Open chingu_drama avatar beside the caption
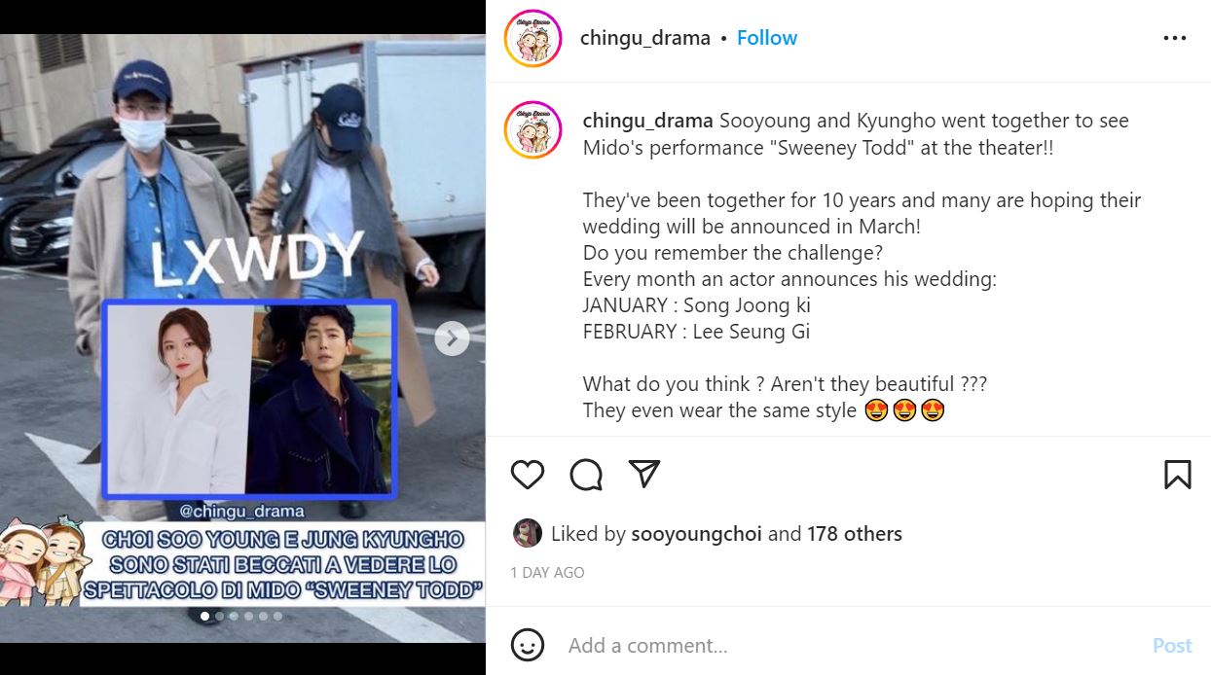Viewport: 1211px width, 675px height. 533,129
